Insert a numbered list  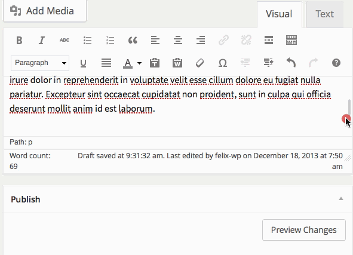[110, 41]
